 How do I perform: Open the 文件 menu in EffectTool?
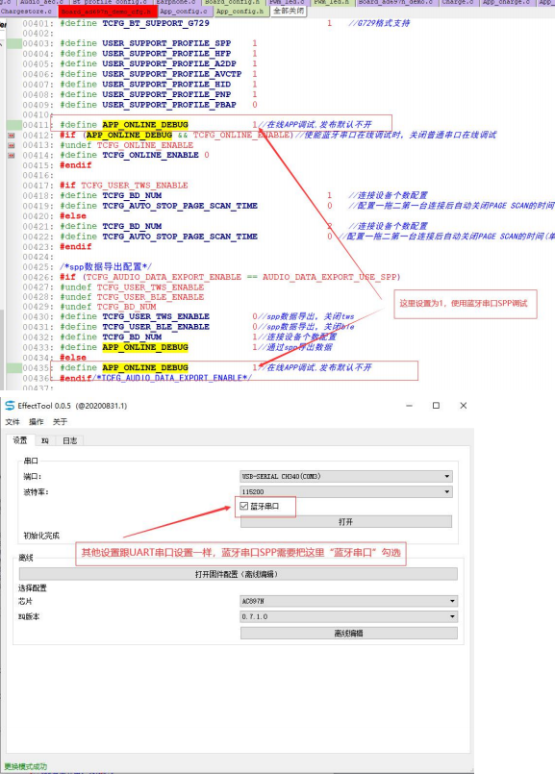pos(13,421)
